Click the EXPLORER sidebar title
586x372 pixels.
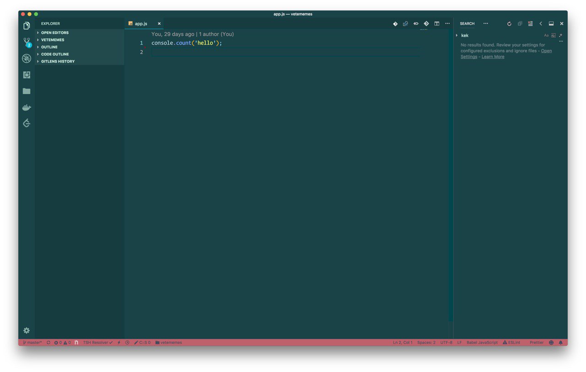tap(50, 24)
